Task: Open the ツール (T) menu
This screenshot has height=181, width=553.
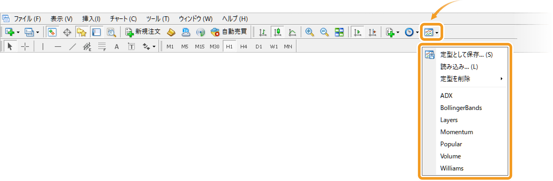Action: [x=158, y=19]
